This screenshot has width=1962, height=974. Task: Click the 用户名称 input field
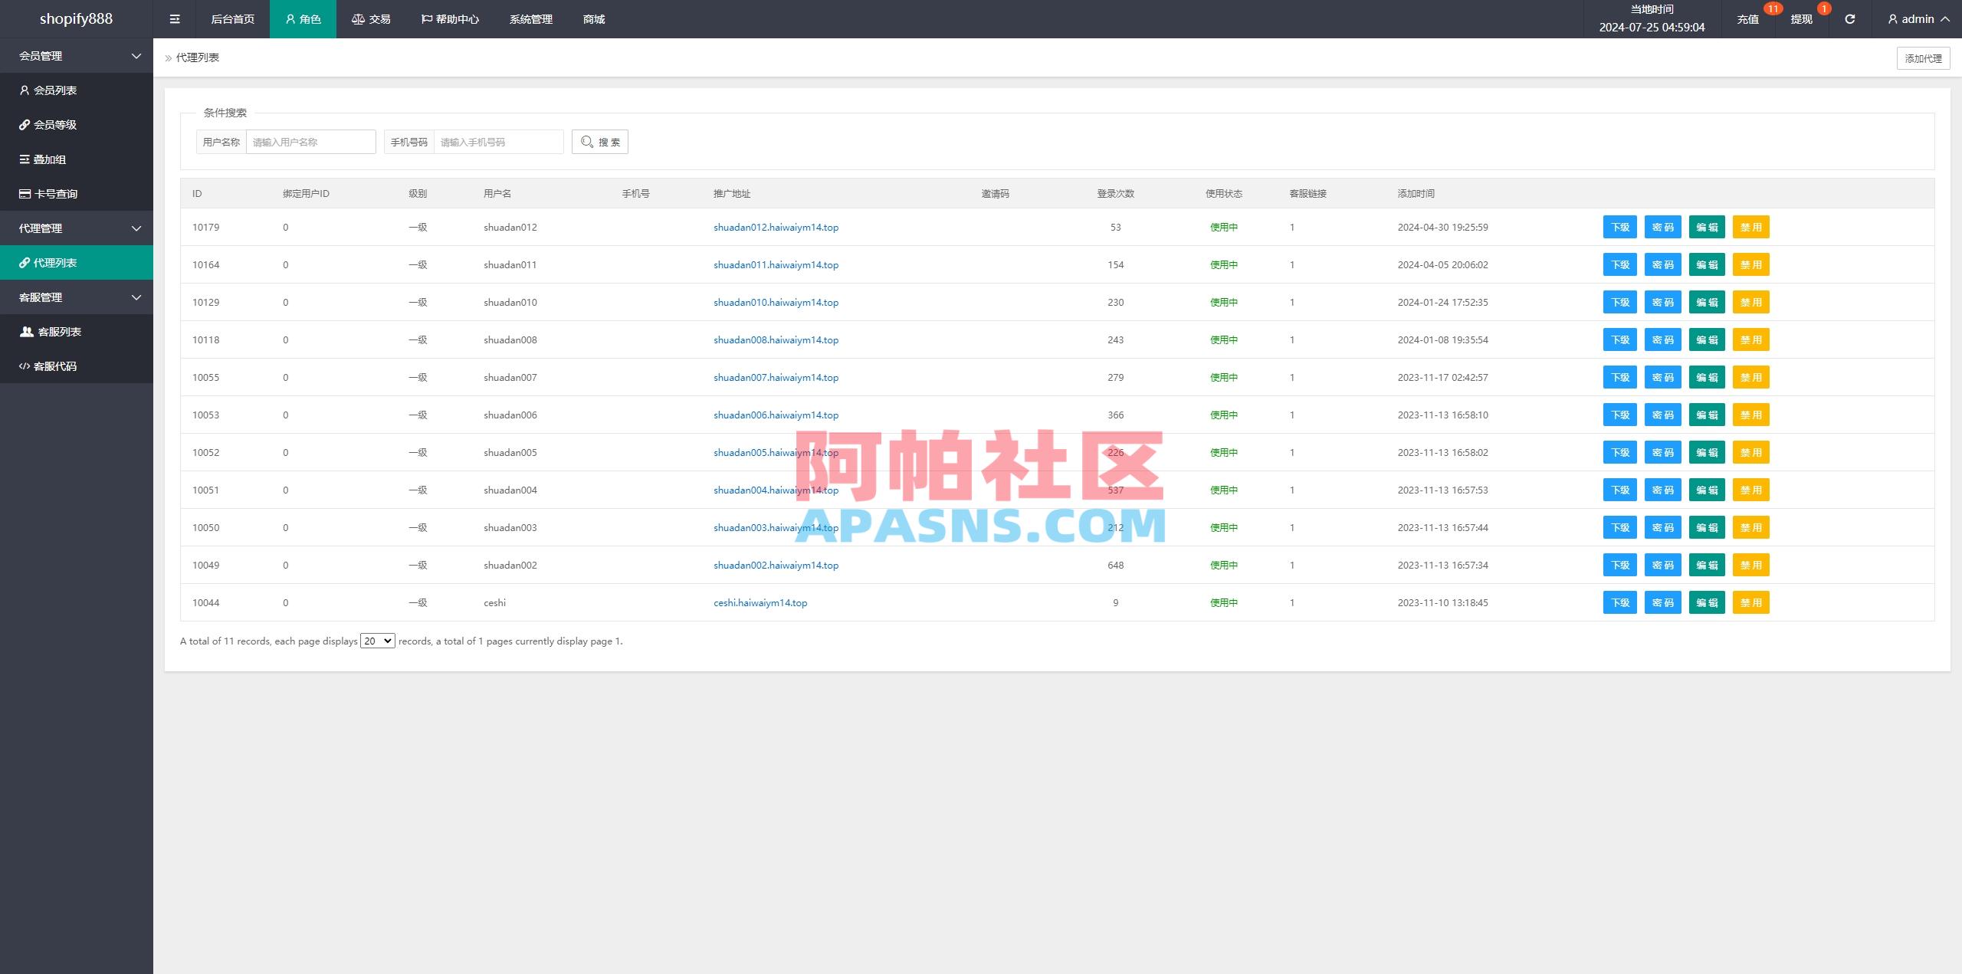(310, 141)
